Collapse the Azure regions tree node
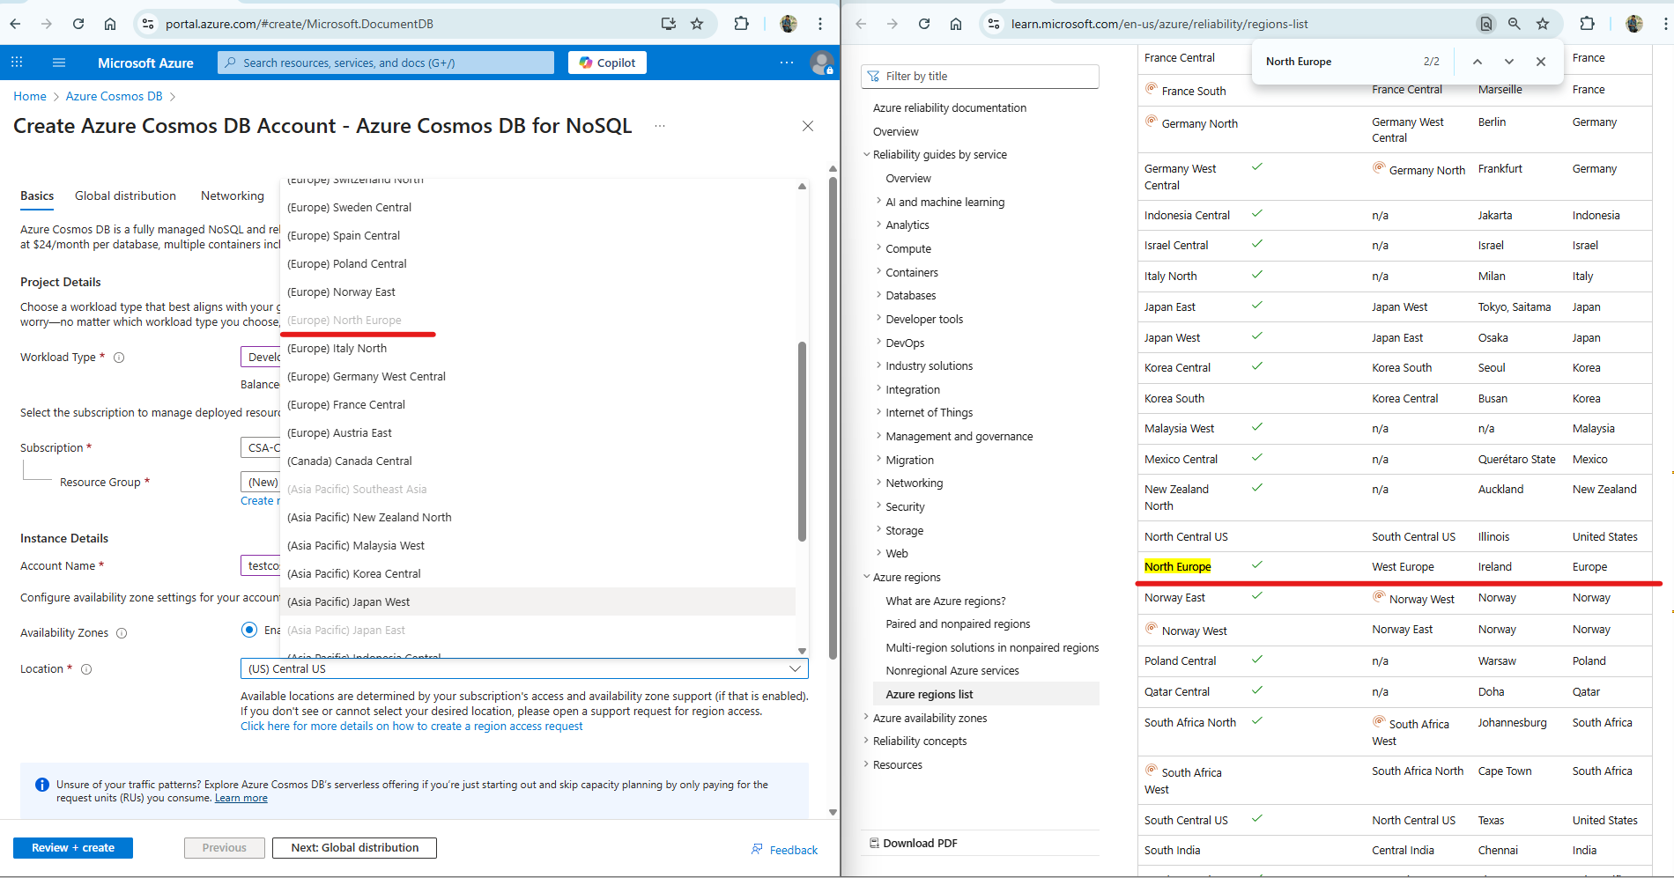The image size is (1674, 878). [906, 578]
